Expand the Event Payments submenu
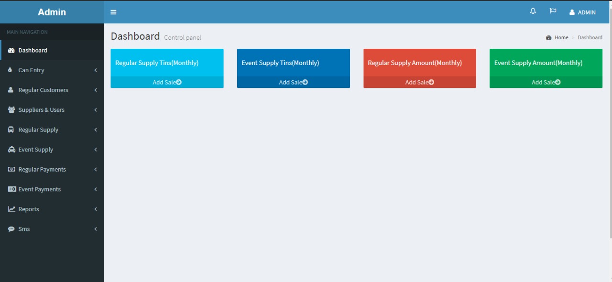Image resolution: width=612 pixels, height=282 pixels. pos(95,189)
